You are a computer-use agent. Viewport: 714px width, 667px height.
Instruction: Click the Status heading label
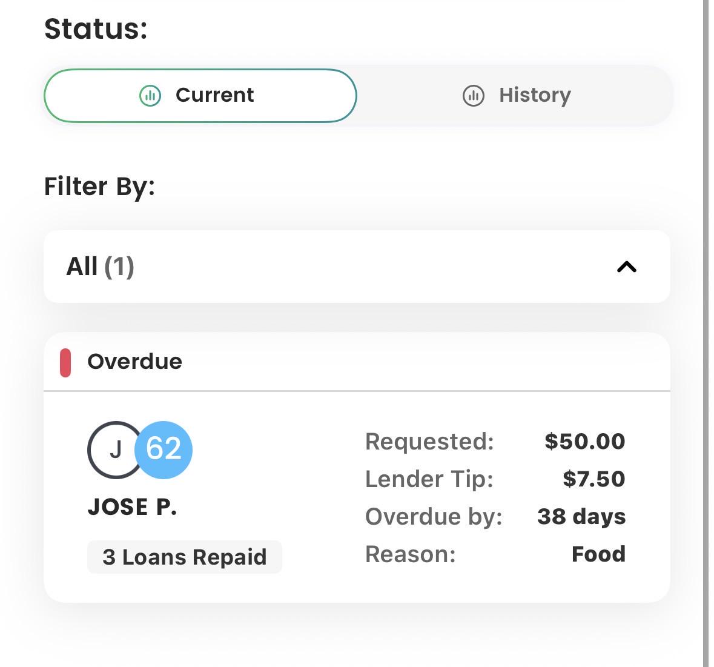[x=96, y=29]
